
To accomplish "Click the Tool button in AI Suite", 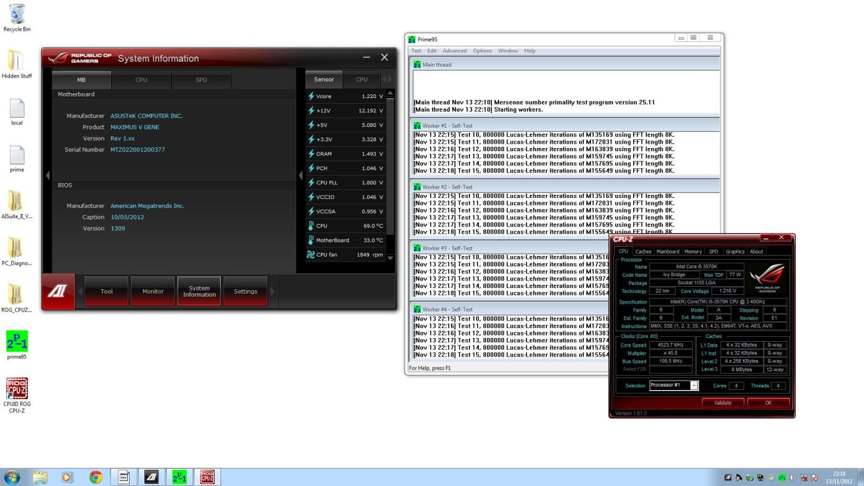I will point(107,291).
